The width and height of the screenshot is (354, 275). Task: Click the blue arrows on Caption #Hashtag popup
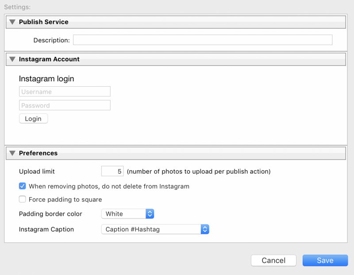point(205,229)
